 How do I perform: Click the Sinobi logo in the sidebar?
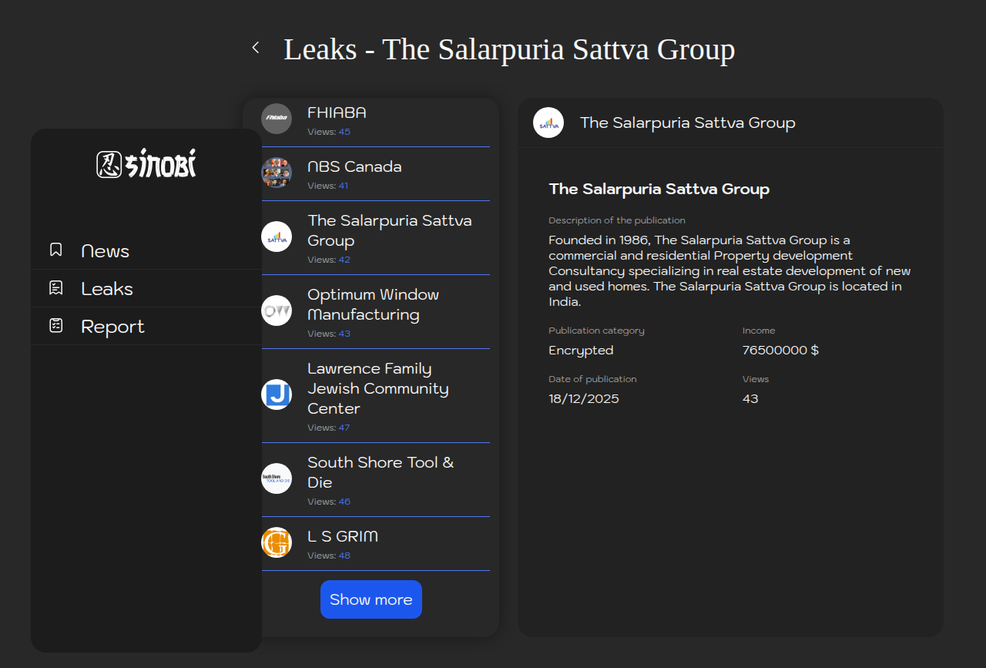[x=146, y=164]
